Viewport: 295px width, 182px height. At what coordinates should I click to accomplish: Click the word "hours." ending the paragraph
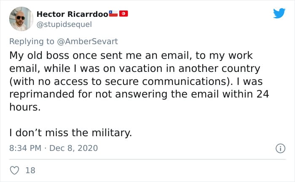pyautogui.click(x=25, y=107)
